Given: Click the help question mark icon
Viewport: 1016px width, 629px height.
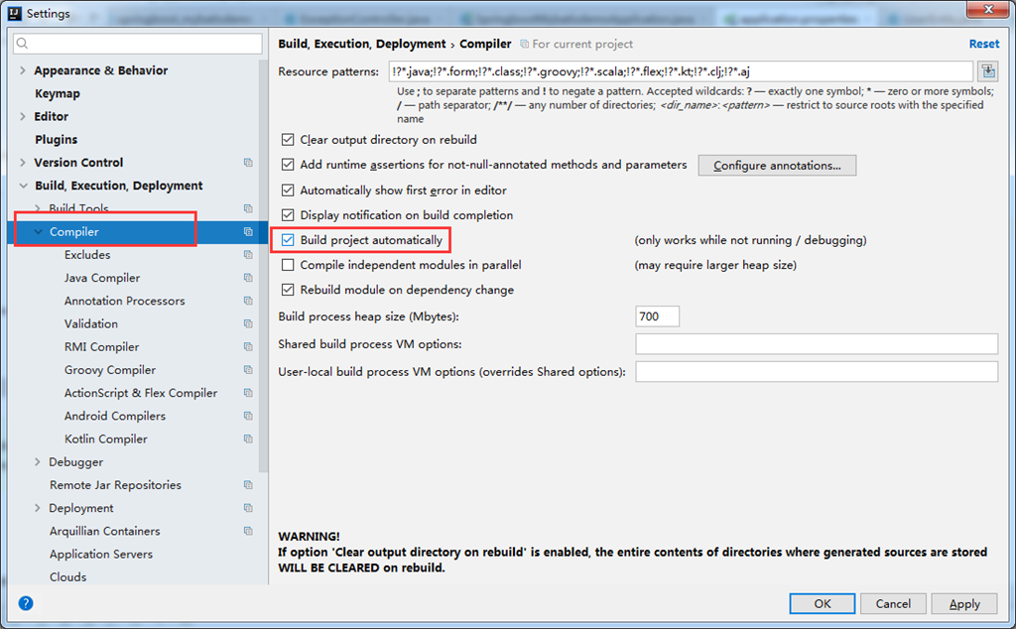Looking at the screenshot, I should (25, 603).
